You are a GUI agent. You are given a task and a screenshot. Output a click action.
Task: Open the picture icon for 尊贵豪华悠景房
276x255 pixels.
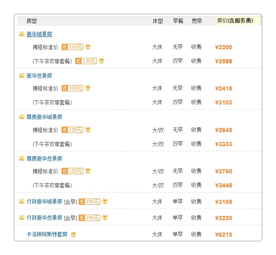coord(22,159)
